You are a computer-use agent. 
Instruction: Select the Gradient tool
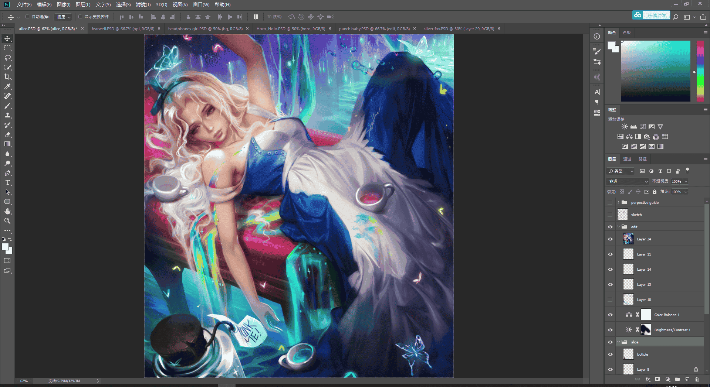point(7,144)
